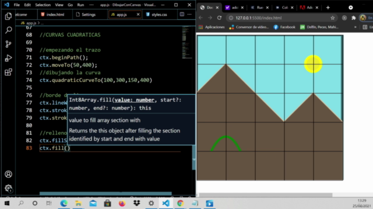Click the ctx.beginPath() line
This screenshot has height=209, width=373.
click(64, 57)
